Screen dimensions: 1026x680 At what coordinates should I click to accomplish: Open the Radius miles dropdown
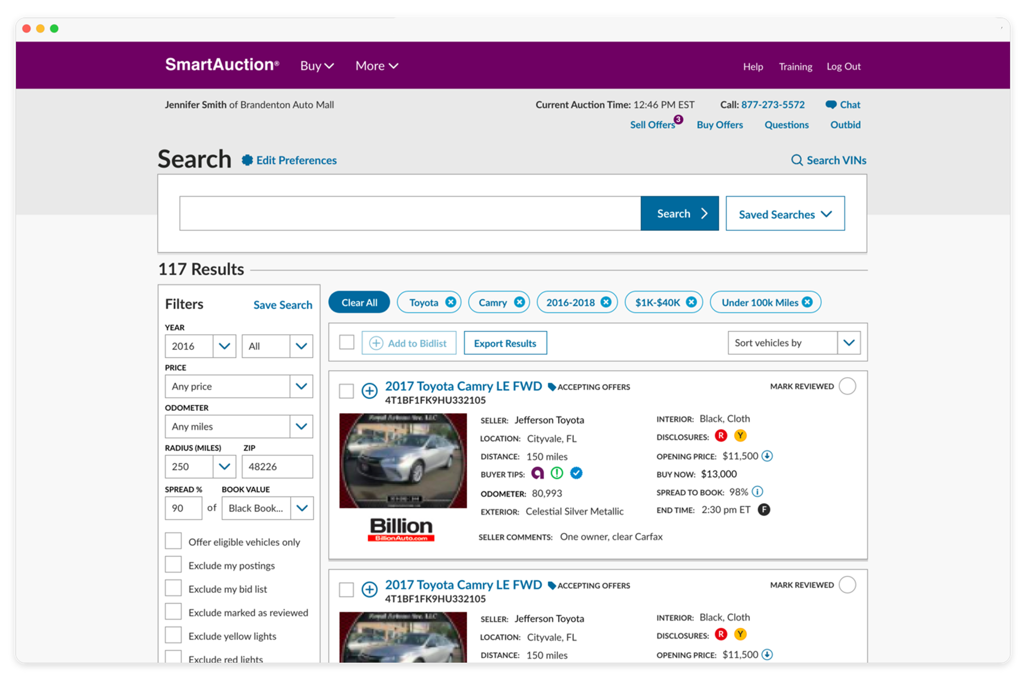pyautogui.click(x=200, y=466)
